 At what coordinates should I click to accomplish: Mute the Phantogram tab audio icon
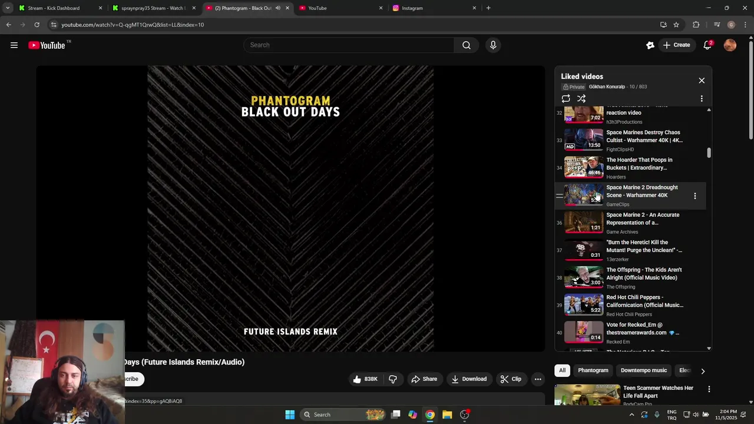[277, 8]
